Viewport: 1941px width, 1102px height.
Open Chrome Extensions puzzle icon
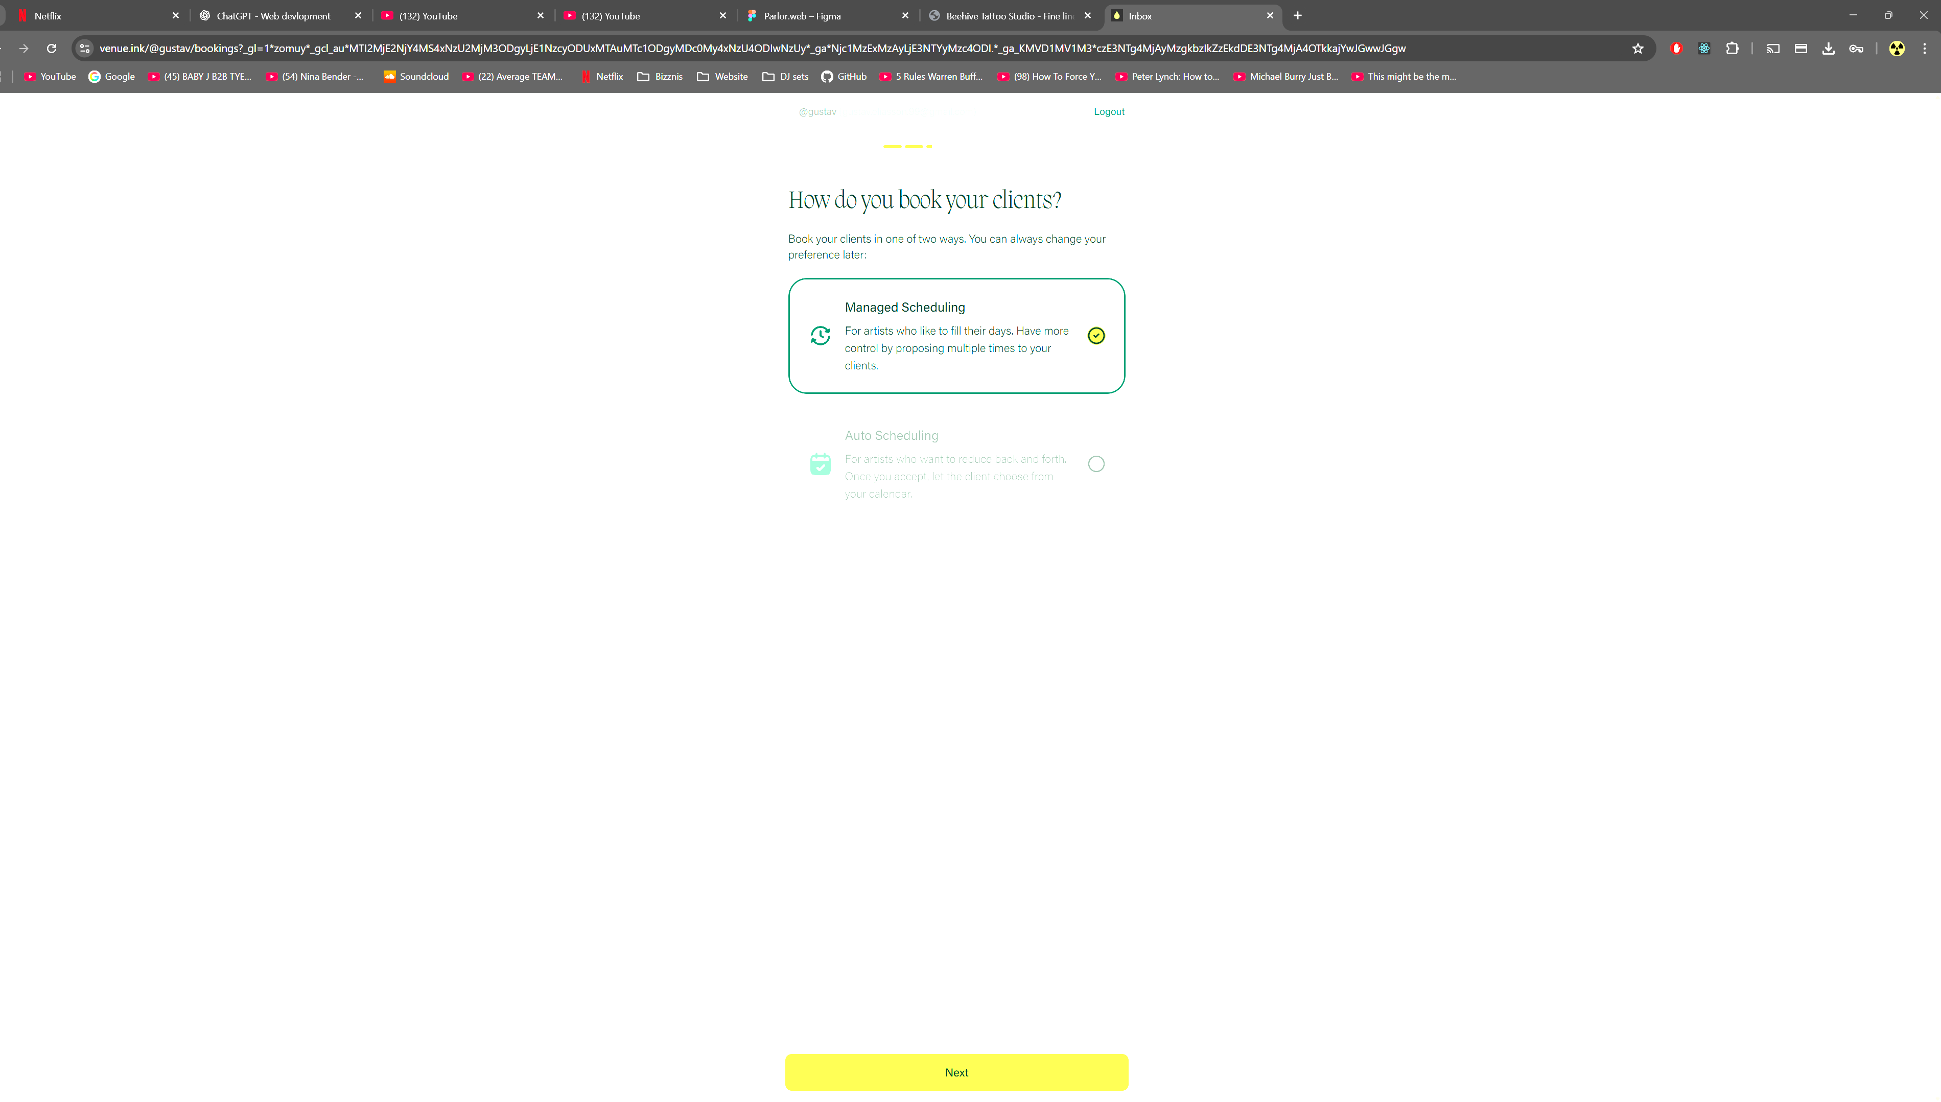point(1732,49)
